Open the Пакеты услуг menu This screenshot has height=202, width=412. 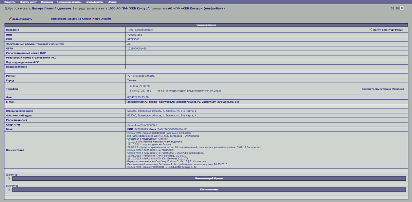(28, 2)
